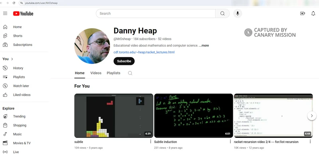Click the 'Explore' sidebar heading
This screenshot has width=319, height=155.
[8, 108]
